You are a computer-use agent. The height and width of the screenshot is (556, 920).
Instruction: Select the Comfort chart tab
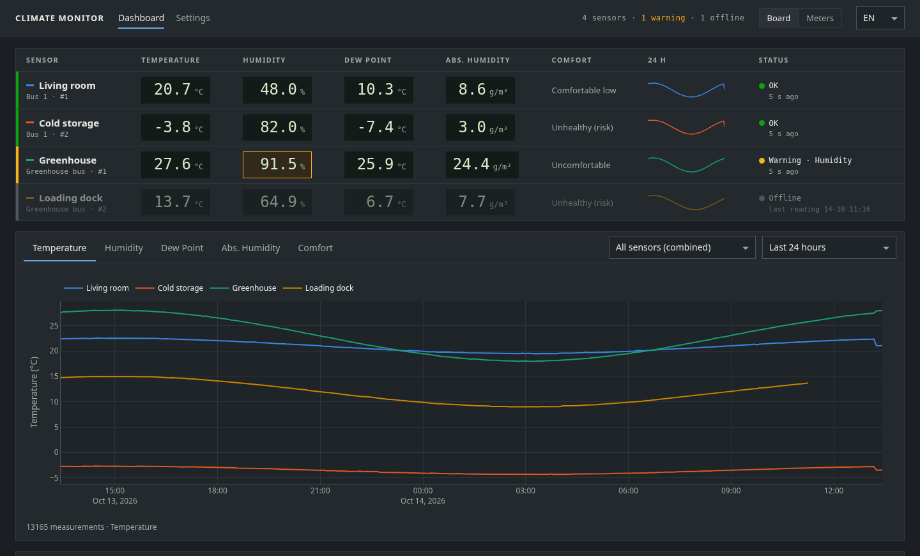pos(316,248)
